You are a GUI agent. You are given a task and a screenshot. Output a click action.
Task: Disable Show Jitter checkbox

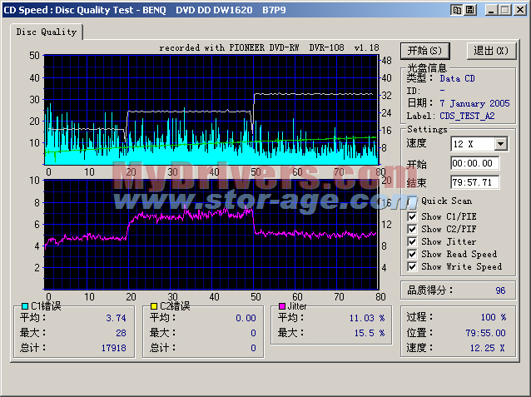[x=412, y=242]
